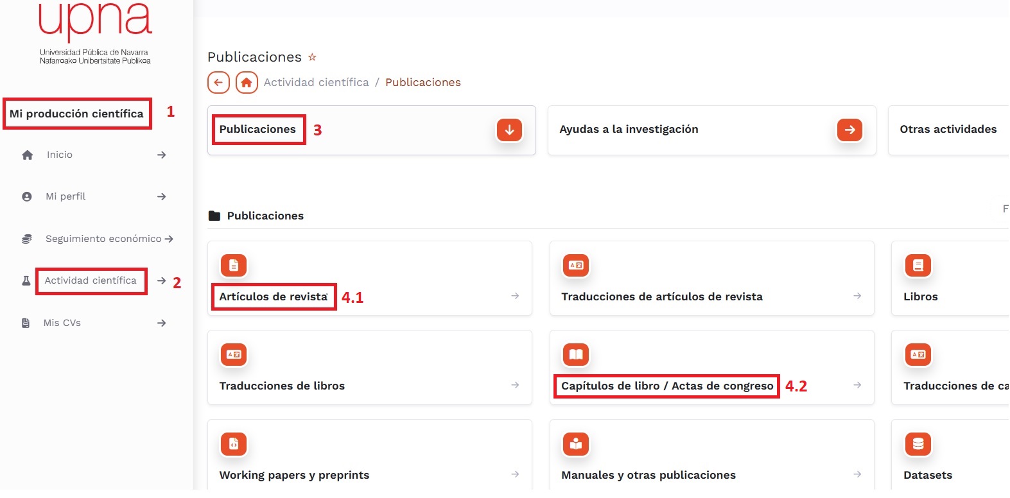This screenshot has width=1010, height=498.
Task: Select Mis CVs sidebar entry
Action: click(x=62, y=323)
